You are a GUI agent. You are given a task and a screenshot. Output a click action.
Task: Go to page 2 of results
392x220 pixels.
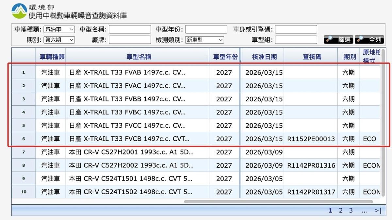[340, 211]
